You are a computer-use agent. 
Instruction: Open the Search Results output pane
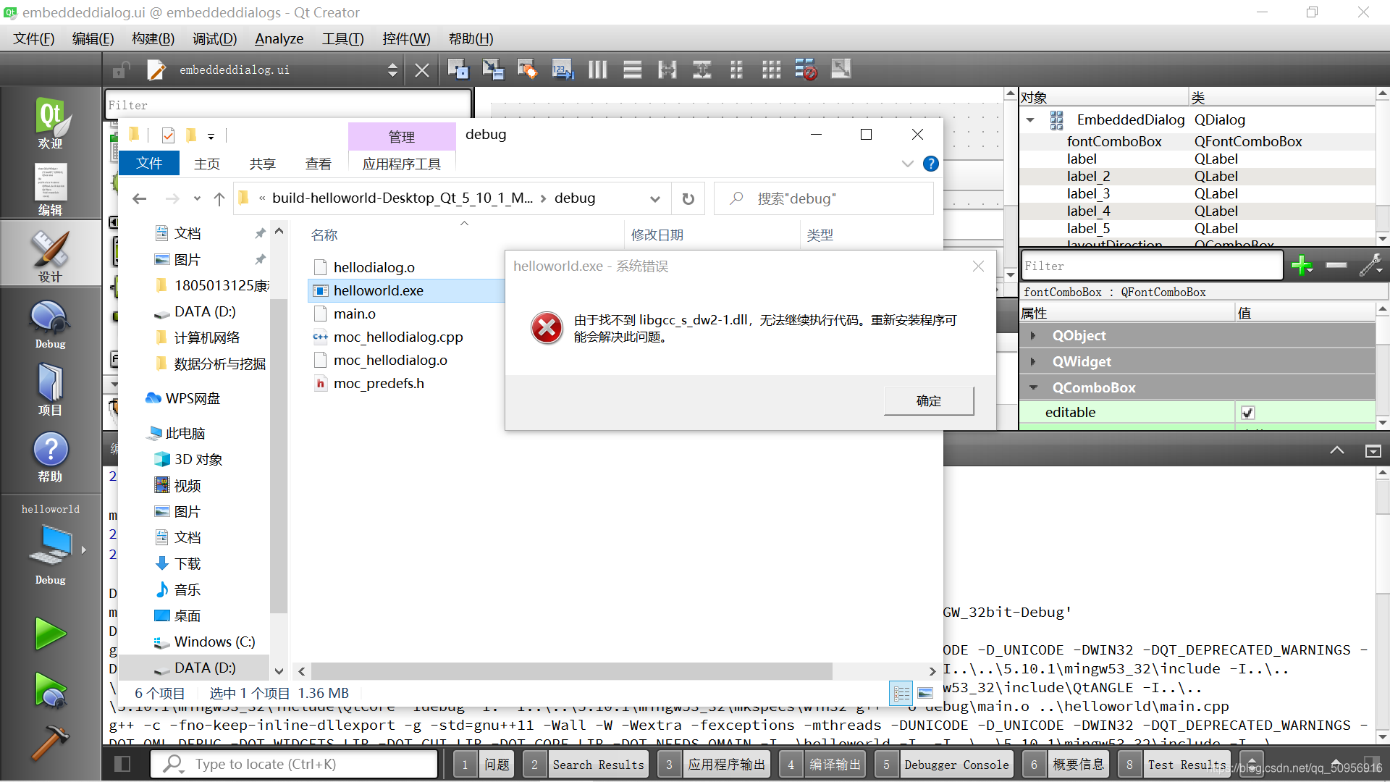click(585, 764)
